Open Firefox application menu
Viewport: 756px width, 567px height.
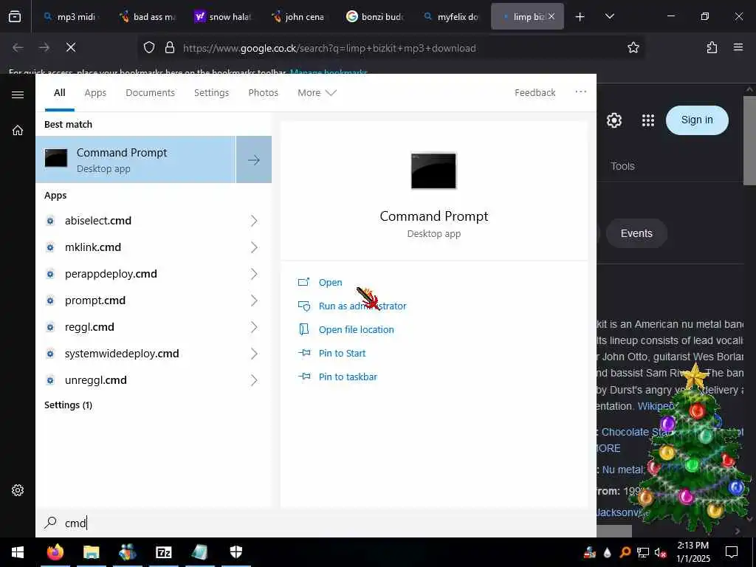[x=738, y=47]
